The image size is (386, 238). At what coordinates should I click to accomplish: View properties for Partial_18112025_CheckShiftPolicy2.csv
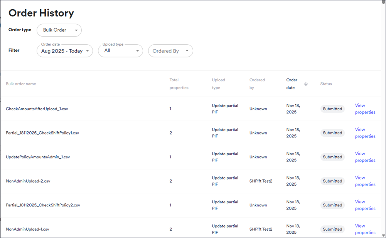point(365,205)
